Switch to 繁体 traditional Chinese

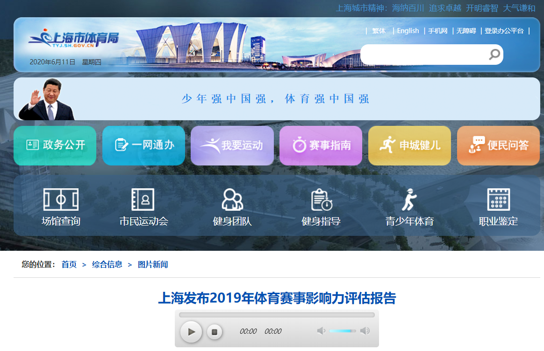tap(379, 31)
